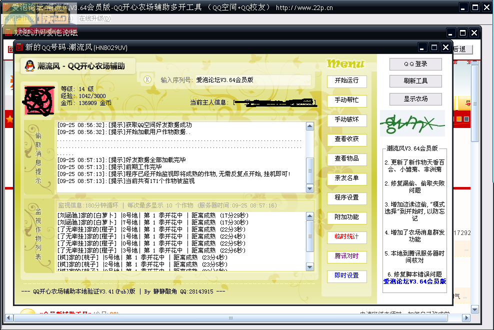Open the 亲友名单 list
This screenshot has width=494, height=330.
[x=347, y=178]
